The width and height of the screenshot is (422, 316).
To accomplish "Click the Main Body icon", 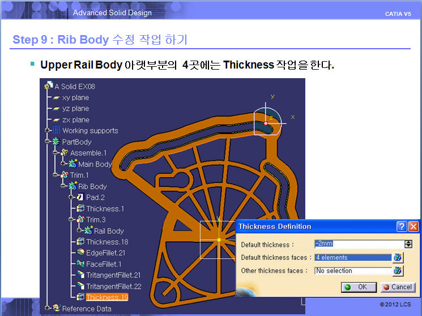I will point(72,164).
